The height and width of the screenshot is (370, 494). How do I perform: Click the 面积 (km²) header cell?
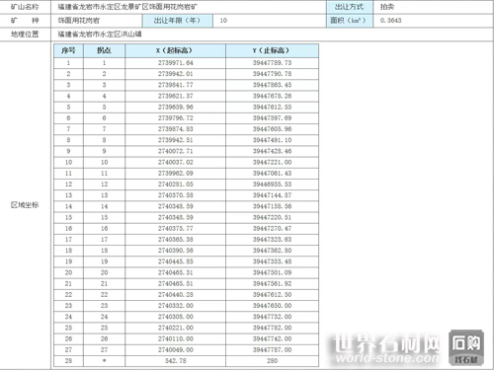[x=350, y=21]
